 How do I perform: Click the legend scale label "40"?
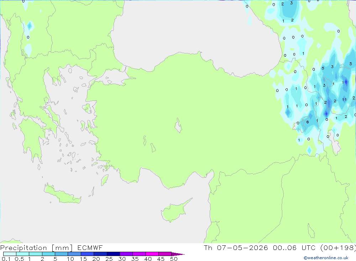click(x=148, y=259)
